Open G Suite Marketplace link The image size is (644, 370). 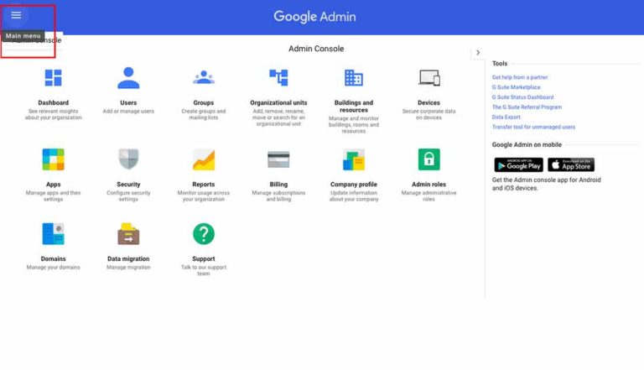517,87
